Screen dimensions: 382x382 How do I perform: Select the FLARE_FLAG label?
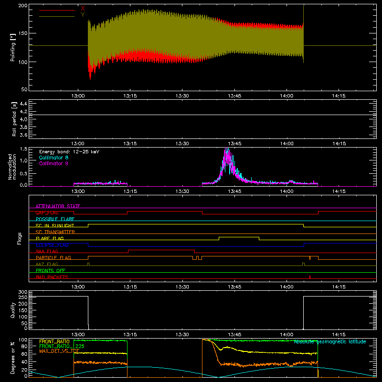(x=50, y=238)
